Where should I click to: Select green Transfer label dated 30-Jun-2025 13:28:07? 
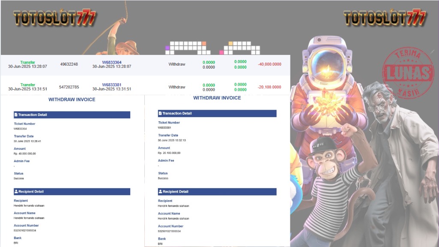click(x=27, y=62)
